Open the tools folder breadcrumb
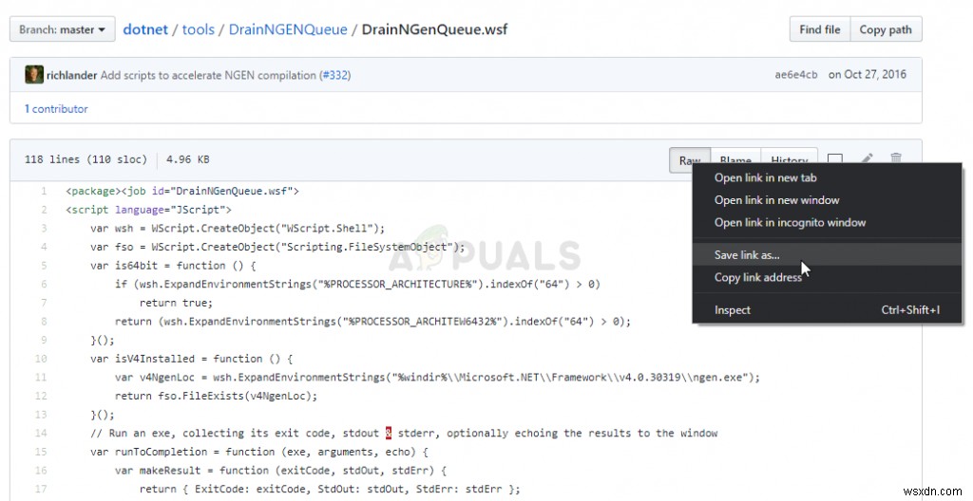 (x=198, y=29)
